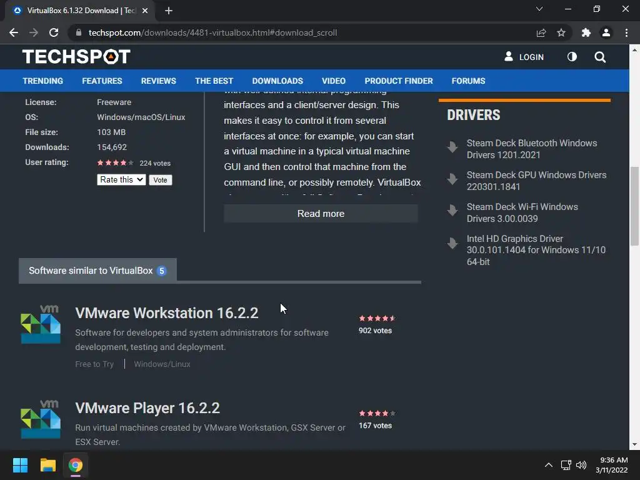Open the tab search chevron
Viewport: 640px width, 480px height.
(539, 9)
